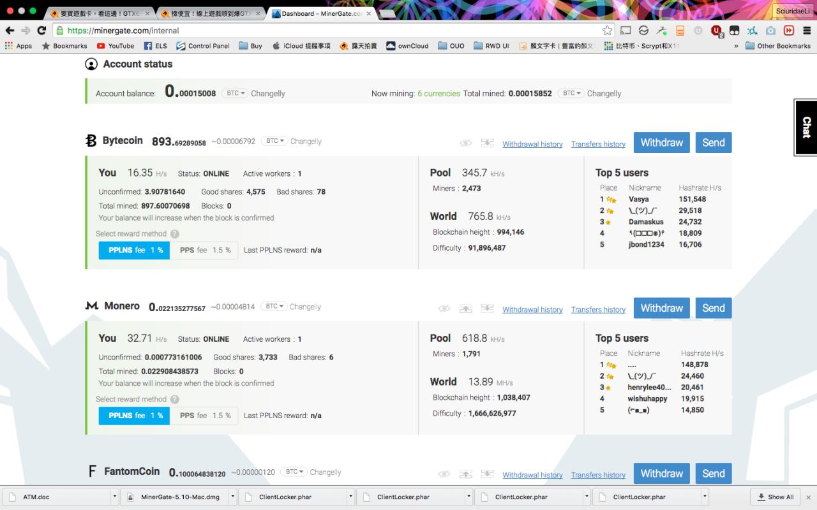Withdraw FantomCoin balance
The width and height of the screenshot is (817, 510).
(x=662, y=474)
